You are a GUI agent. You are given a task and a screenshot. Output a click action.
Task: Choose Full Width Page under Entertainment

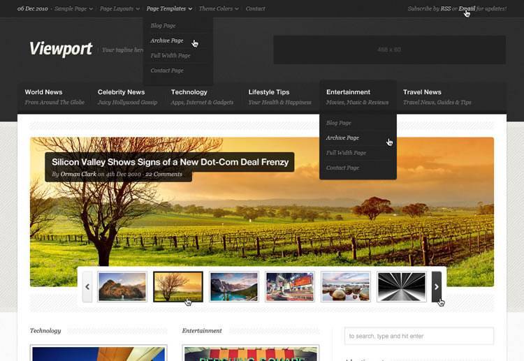point(346,153)
